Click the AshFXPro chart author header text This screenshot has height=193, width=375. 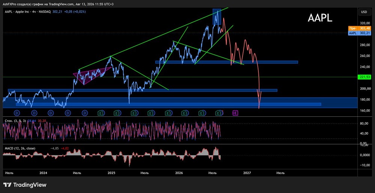point(58,4)
